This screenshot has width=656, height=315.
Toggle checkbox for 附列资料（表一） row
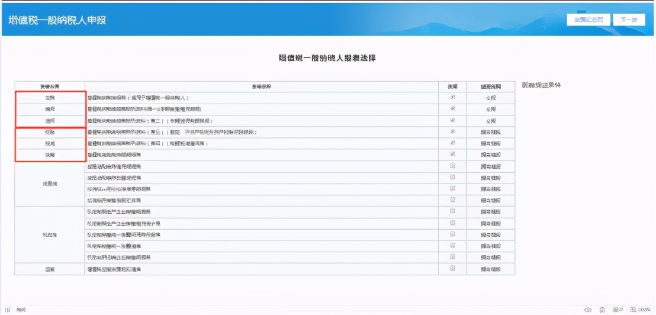[452, 109]
